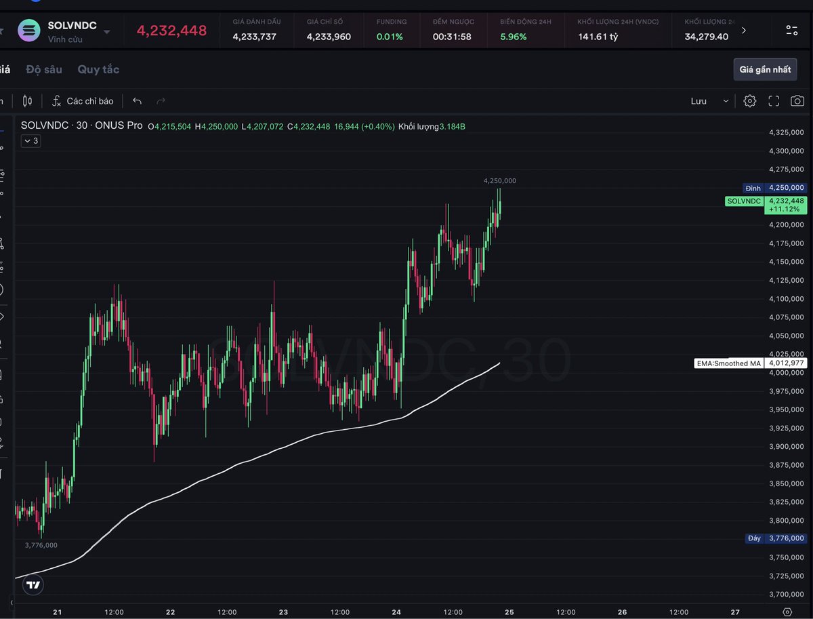Click the Funding rate 0.01%

pos(390,37)
